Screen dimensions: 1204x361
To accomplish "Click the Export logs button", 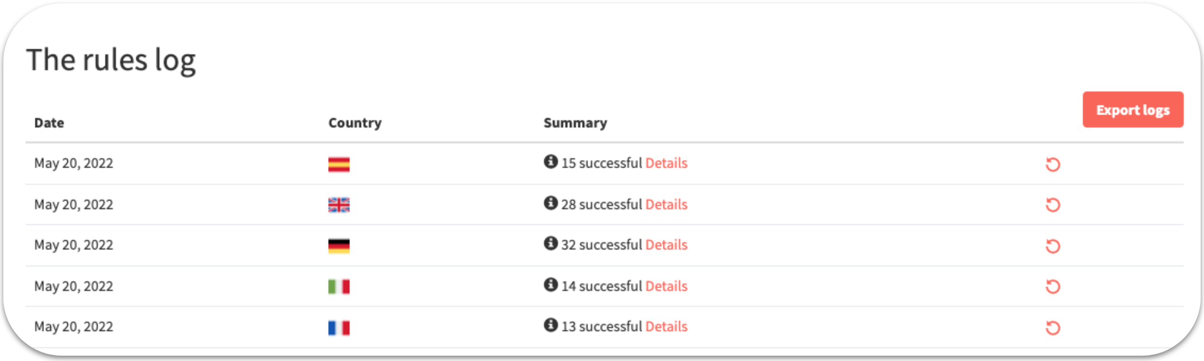I will [x=1133, y=110].
